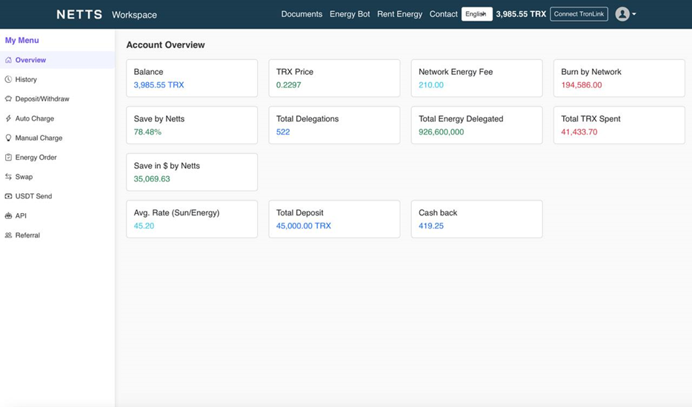This screenshot has height=407, width=692.
Task: Open the Contact link in header
Action: pyautogui.click(x=443, y=14)
